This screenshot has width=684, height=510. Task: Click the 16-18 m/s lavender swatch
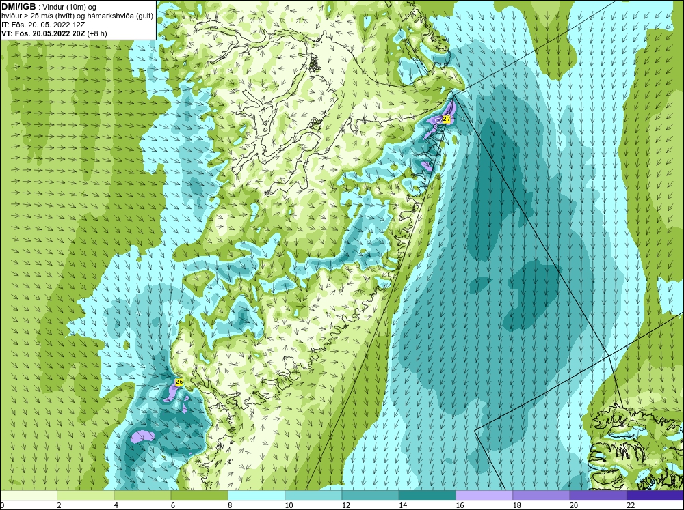click(x=484, y=496)
